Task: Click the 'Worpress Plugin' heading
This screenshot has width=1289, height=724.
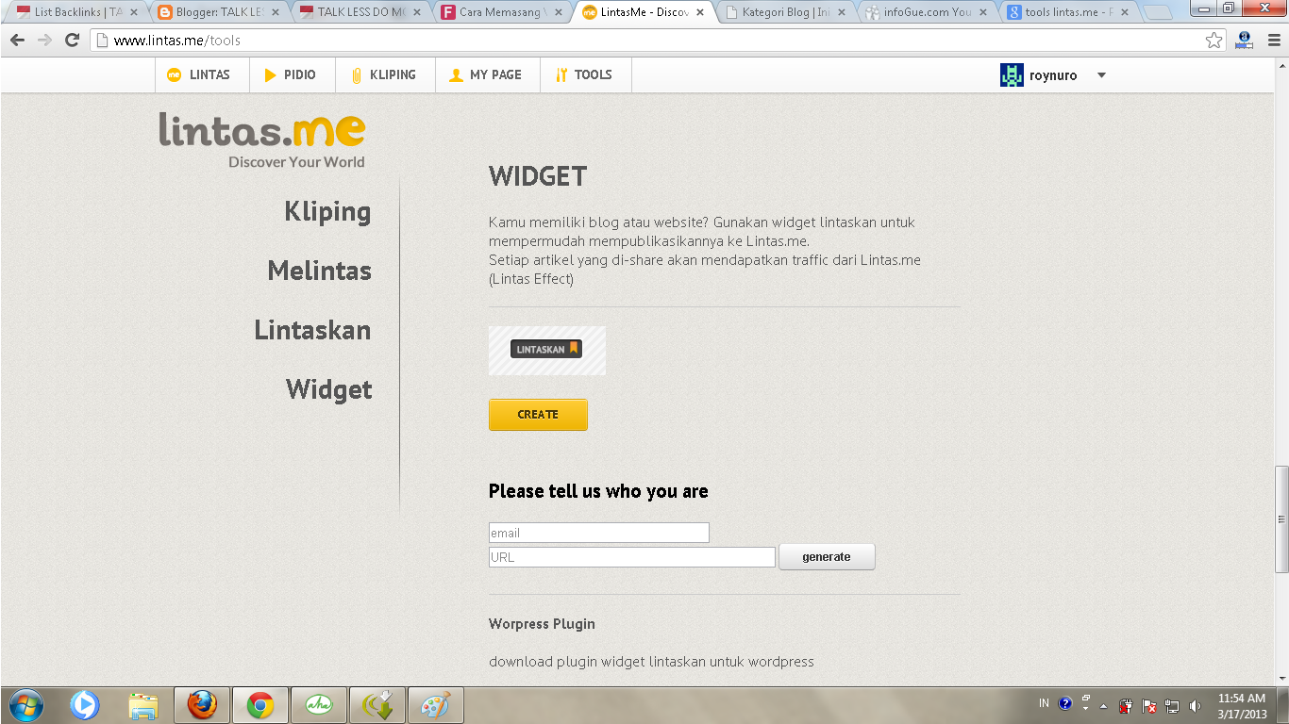Action: [x=542, y=624]
